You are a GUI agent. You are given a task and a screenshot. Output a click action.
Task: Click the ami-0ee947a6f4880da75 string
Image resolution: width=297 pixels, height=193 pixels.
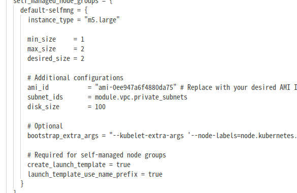pyautogui.click(x=136, y=87)
